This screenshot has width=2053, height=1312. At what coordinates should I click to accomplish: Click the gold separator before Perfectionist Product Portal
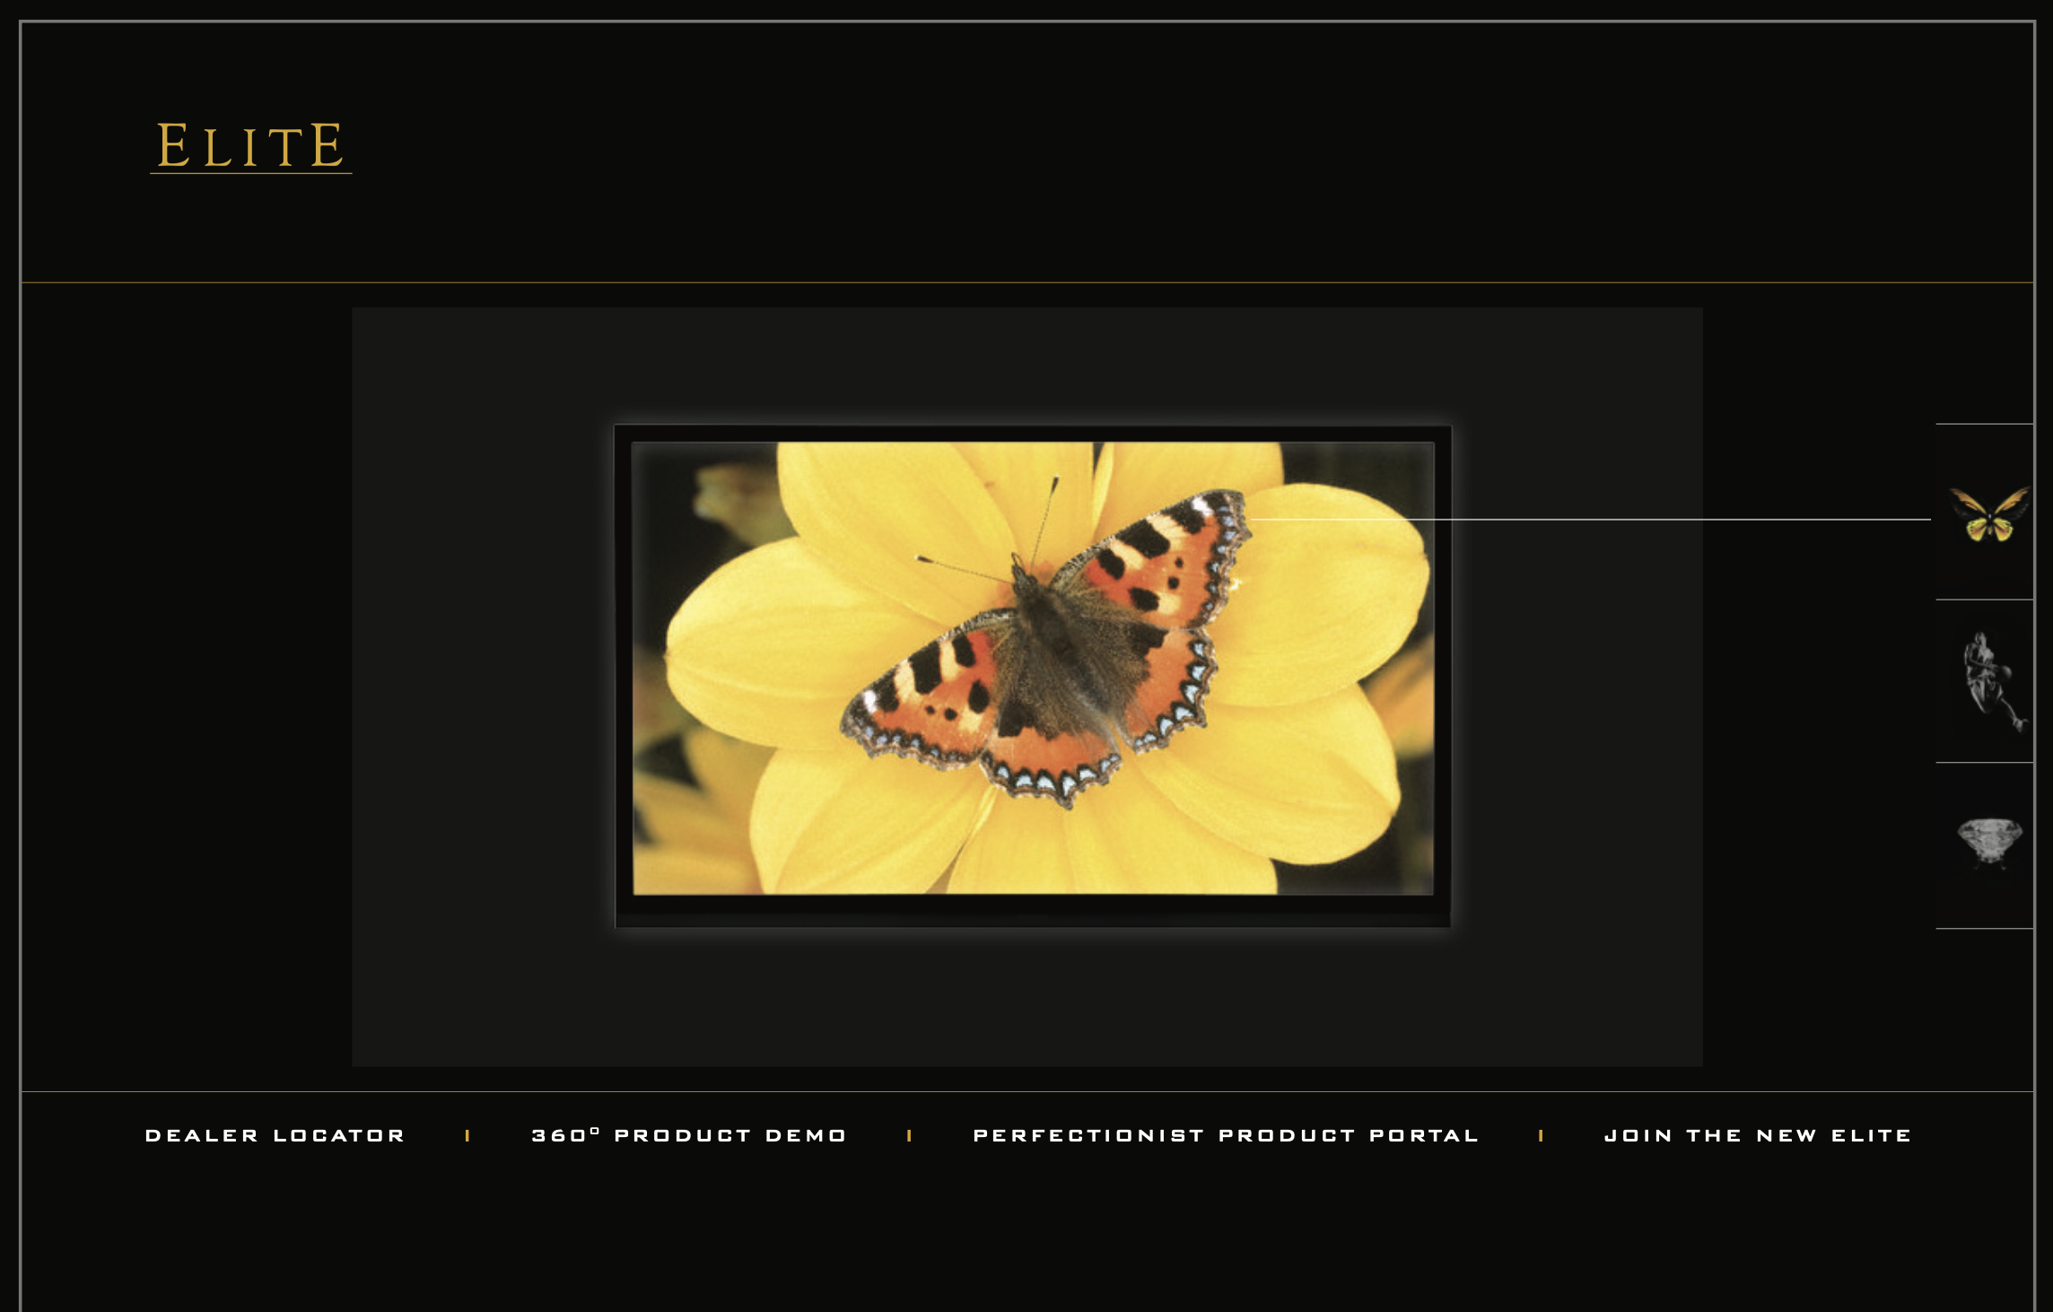909,1136
